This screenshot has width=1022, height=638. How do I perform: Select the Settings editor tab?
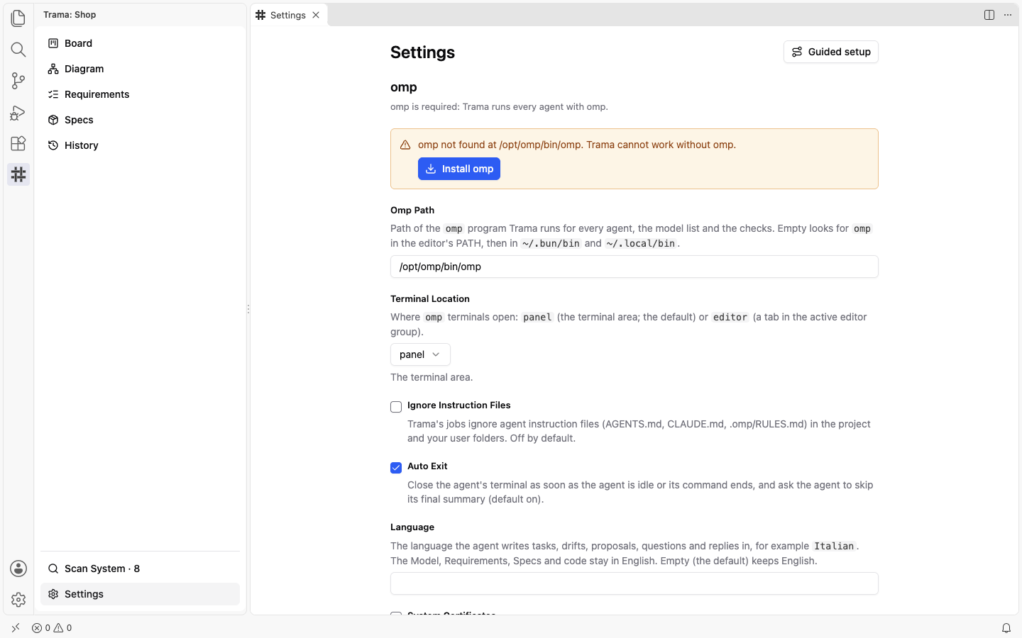(x=289, y=15)
